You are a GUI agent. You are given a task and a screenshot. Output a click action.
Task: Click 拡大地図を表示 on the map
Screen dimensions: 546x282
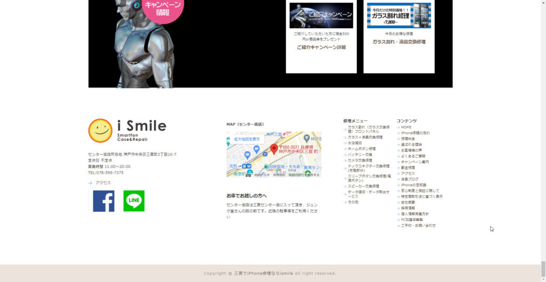pyautogui.click(x=247, y=139)
